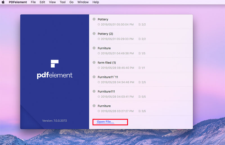Screen dimensions: 225x145
Task: Click the clock icon beside 05:30:04 PM
Action: [99, 24]
